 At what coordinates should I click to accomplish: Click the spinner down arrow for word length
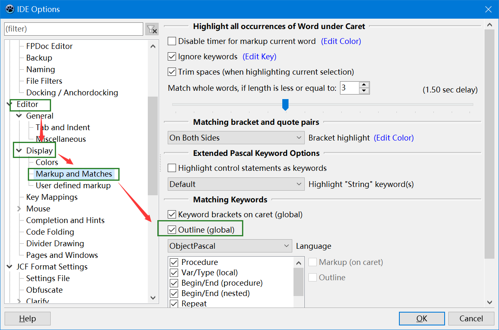coord(364,91)
